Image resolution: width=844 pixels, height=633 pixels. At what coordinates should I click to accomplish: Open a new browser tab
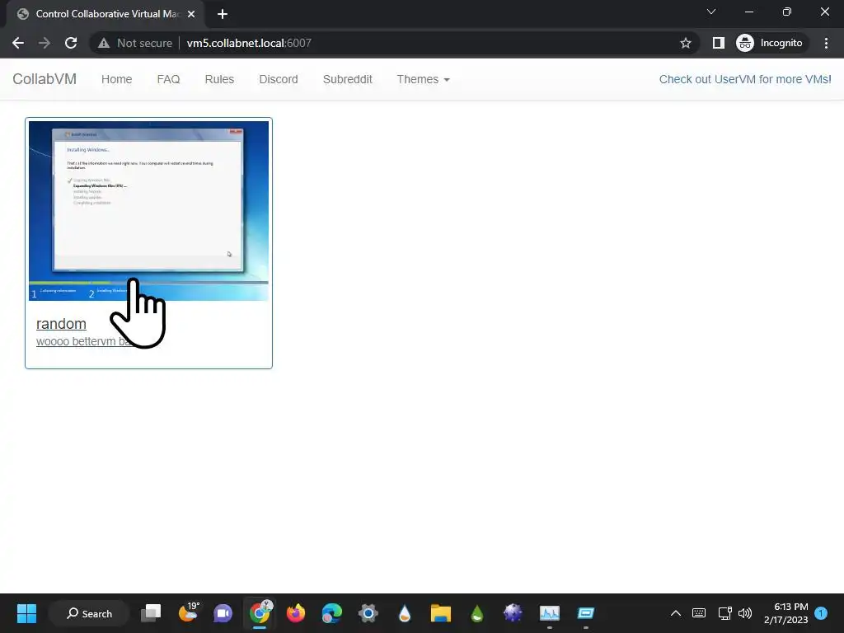[x=223, y=14]
